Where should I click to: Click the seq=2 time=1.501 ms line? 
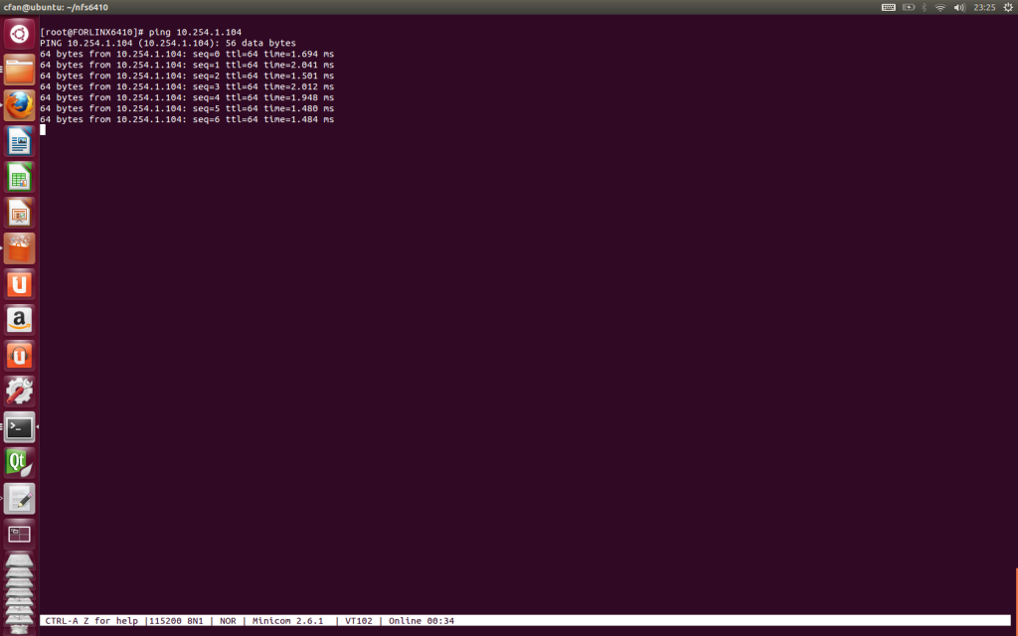(x=187, y=76)
